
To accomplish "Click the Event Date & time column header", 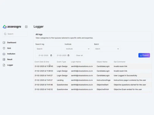I will click(x=42, y=62).
